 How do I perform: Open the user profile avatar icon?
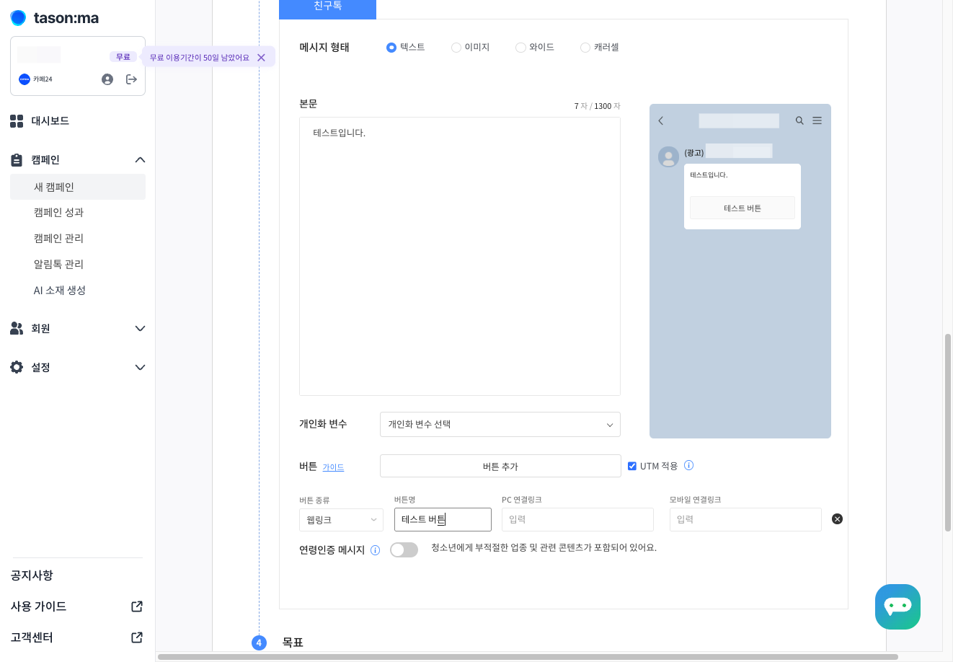click(107, 79)
